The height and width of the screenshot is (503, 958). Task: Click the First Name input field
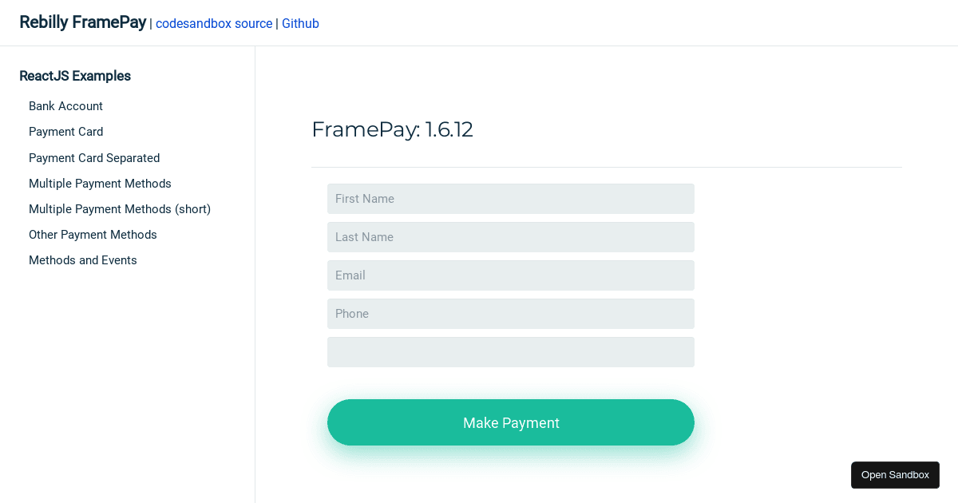[511, 199]
